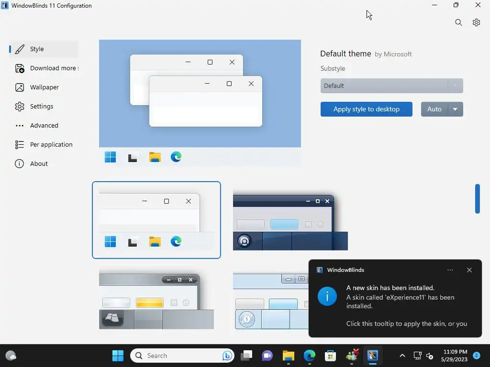Open the Windows Start menu
This screenshot has width=490, height=367.
click(x=118, y=356)
